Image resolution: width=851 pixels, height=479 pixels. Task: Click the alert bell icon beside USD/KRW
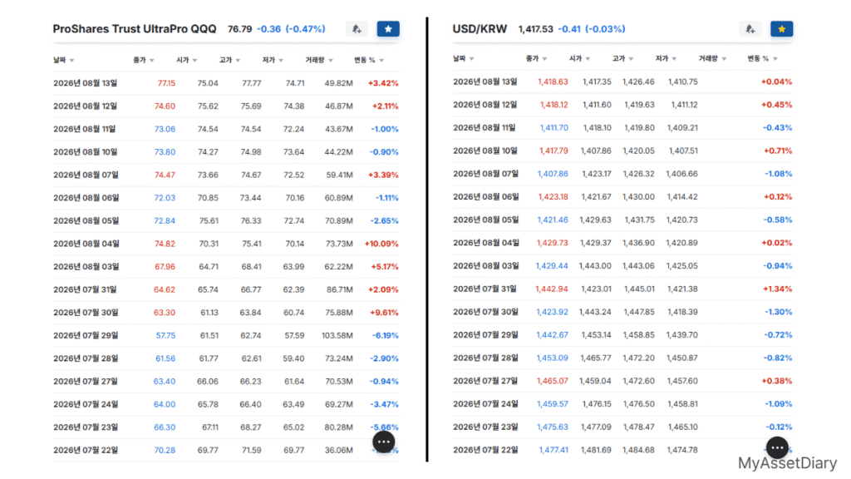click(x=750, y=29)
